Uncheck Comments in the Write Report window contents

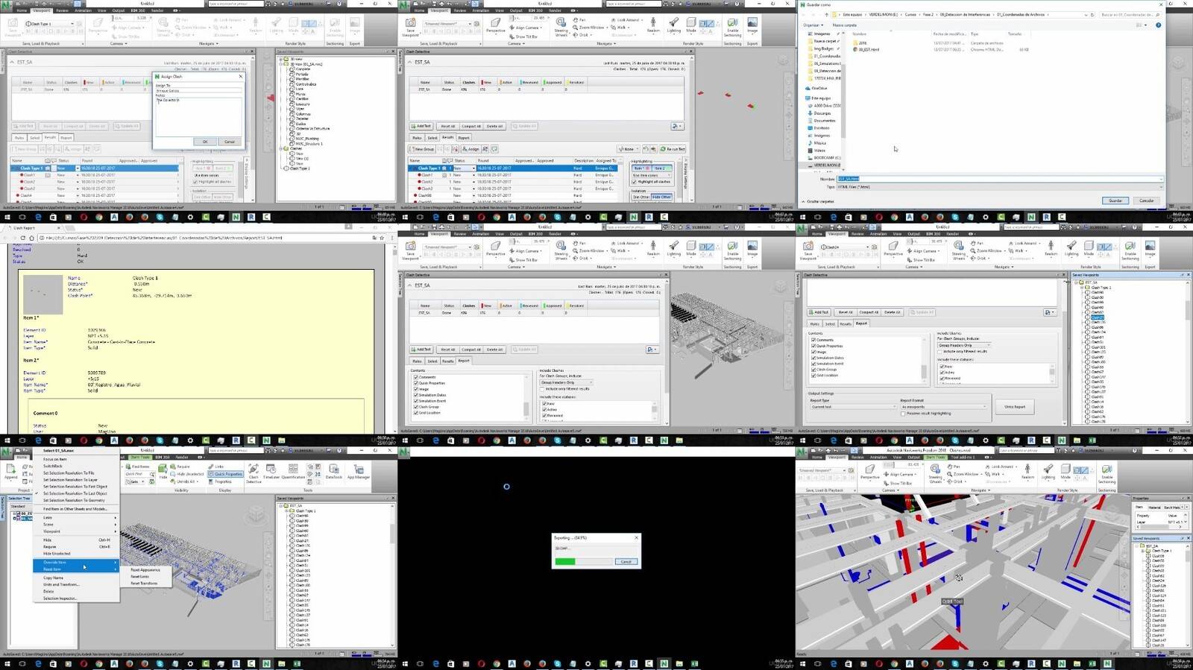point(813,340)
